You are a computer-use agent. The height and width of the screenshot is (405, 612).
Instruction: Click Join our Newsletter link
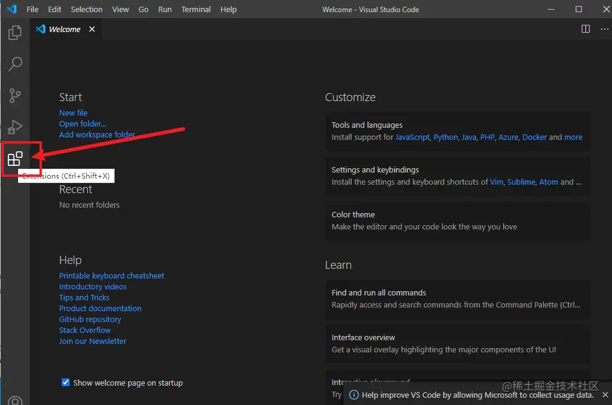(93, 341)
